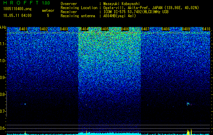Click the meteor echo near 0409
This screenshot has height=135, width=213.
click(188, 104)
